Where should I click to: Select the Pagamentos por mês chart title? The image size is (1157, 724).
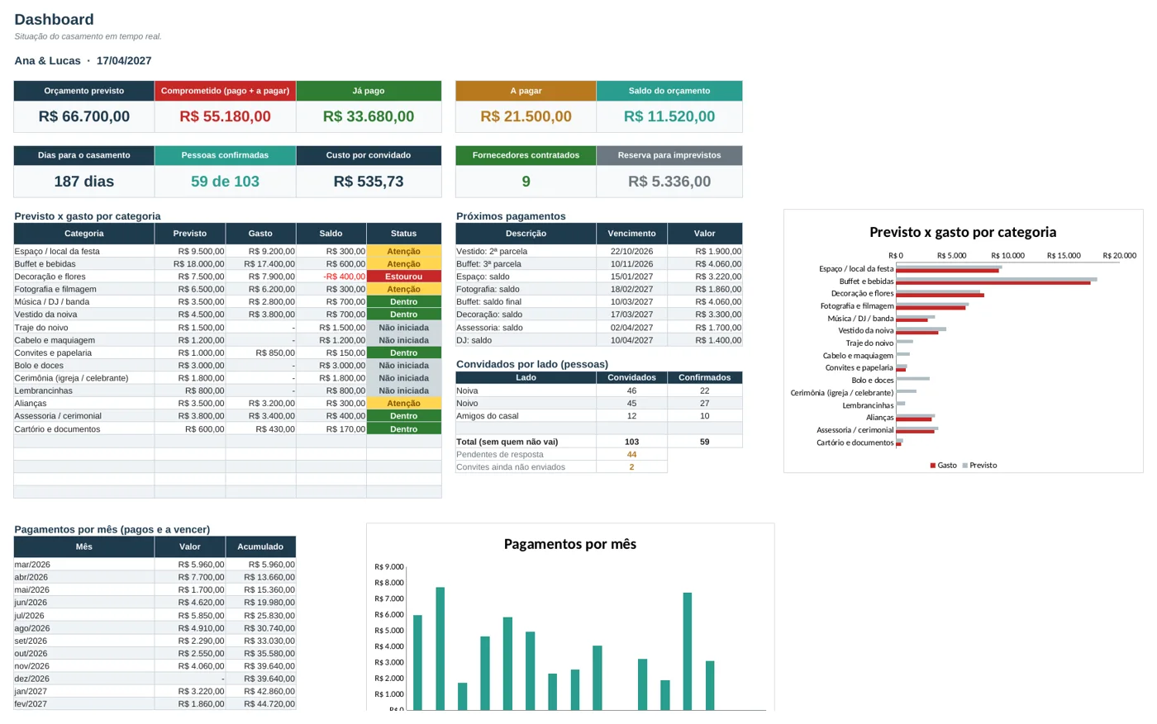pos(570,544)
